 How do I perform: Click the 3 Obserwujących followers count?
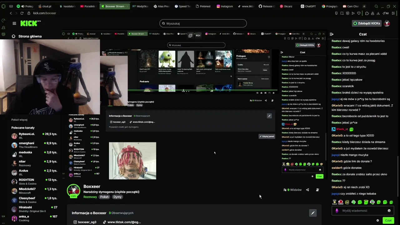(121, 213)
